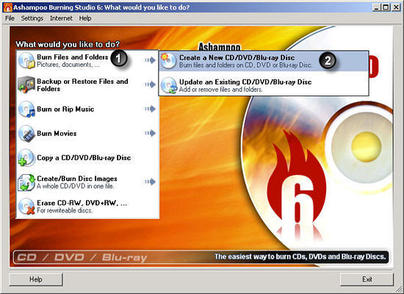Open the Help menu in menu bar
Image resolution: width=404 pixels, height=294 pixels.
click(x=85, y=18)
